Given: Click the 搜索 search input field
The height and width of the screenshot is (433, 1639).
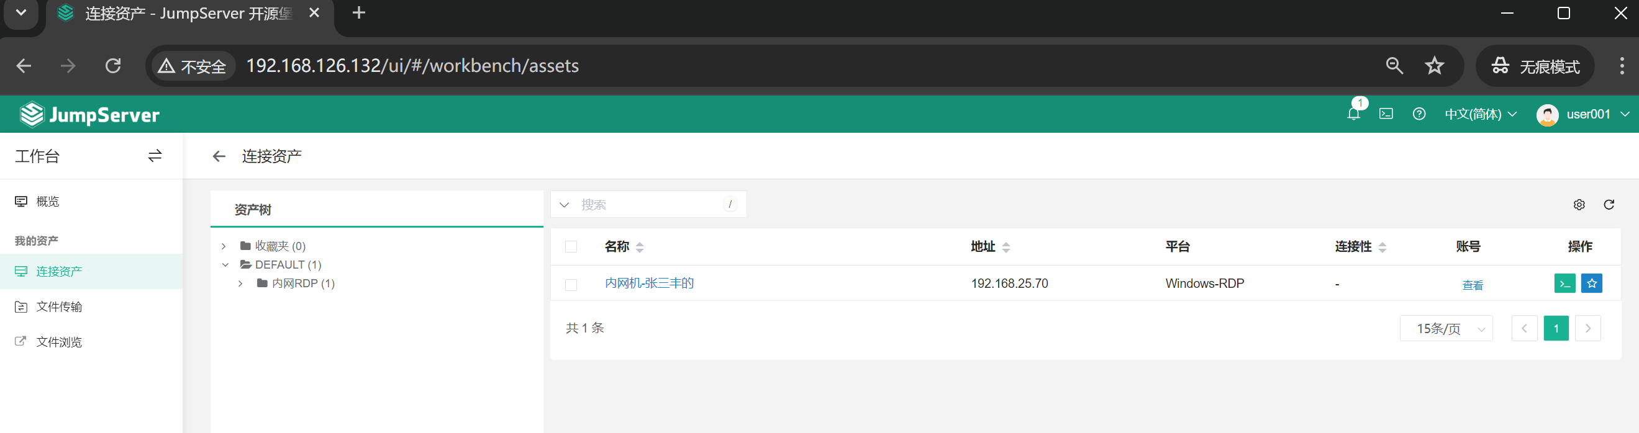Looking at the screenshot, I should pyautogui.click(x=649, y=205).
